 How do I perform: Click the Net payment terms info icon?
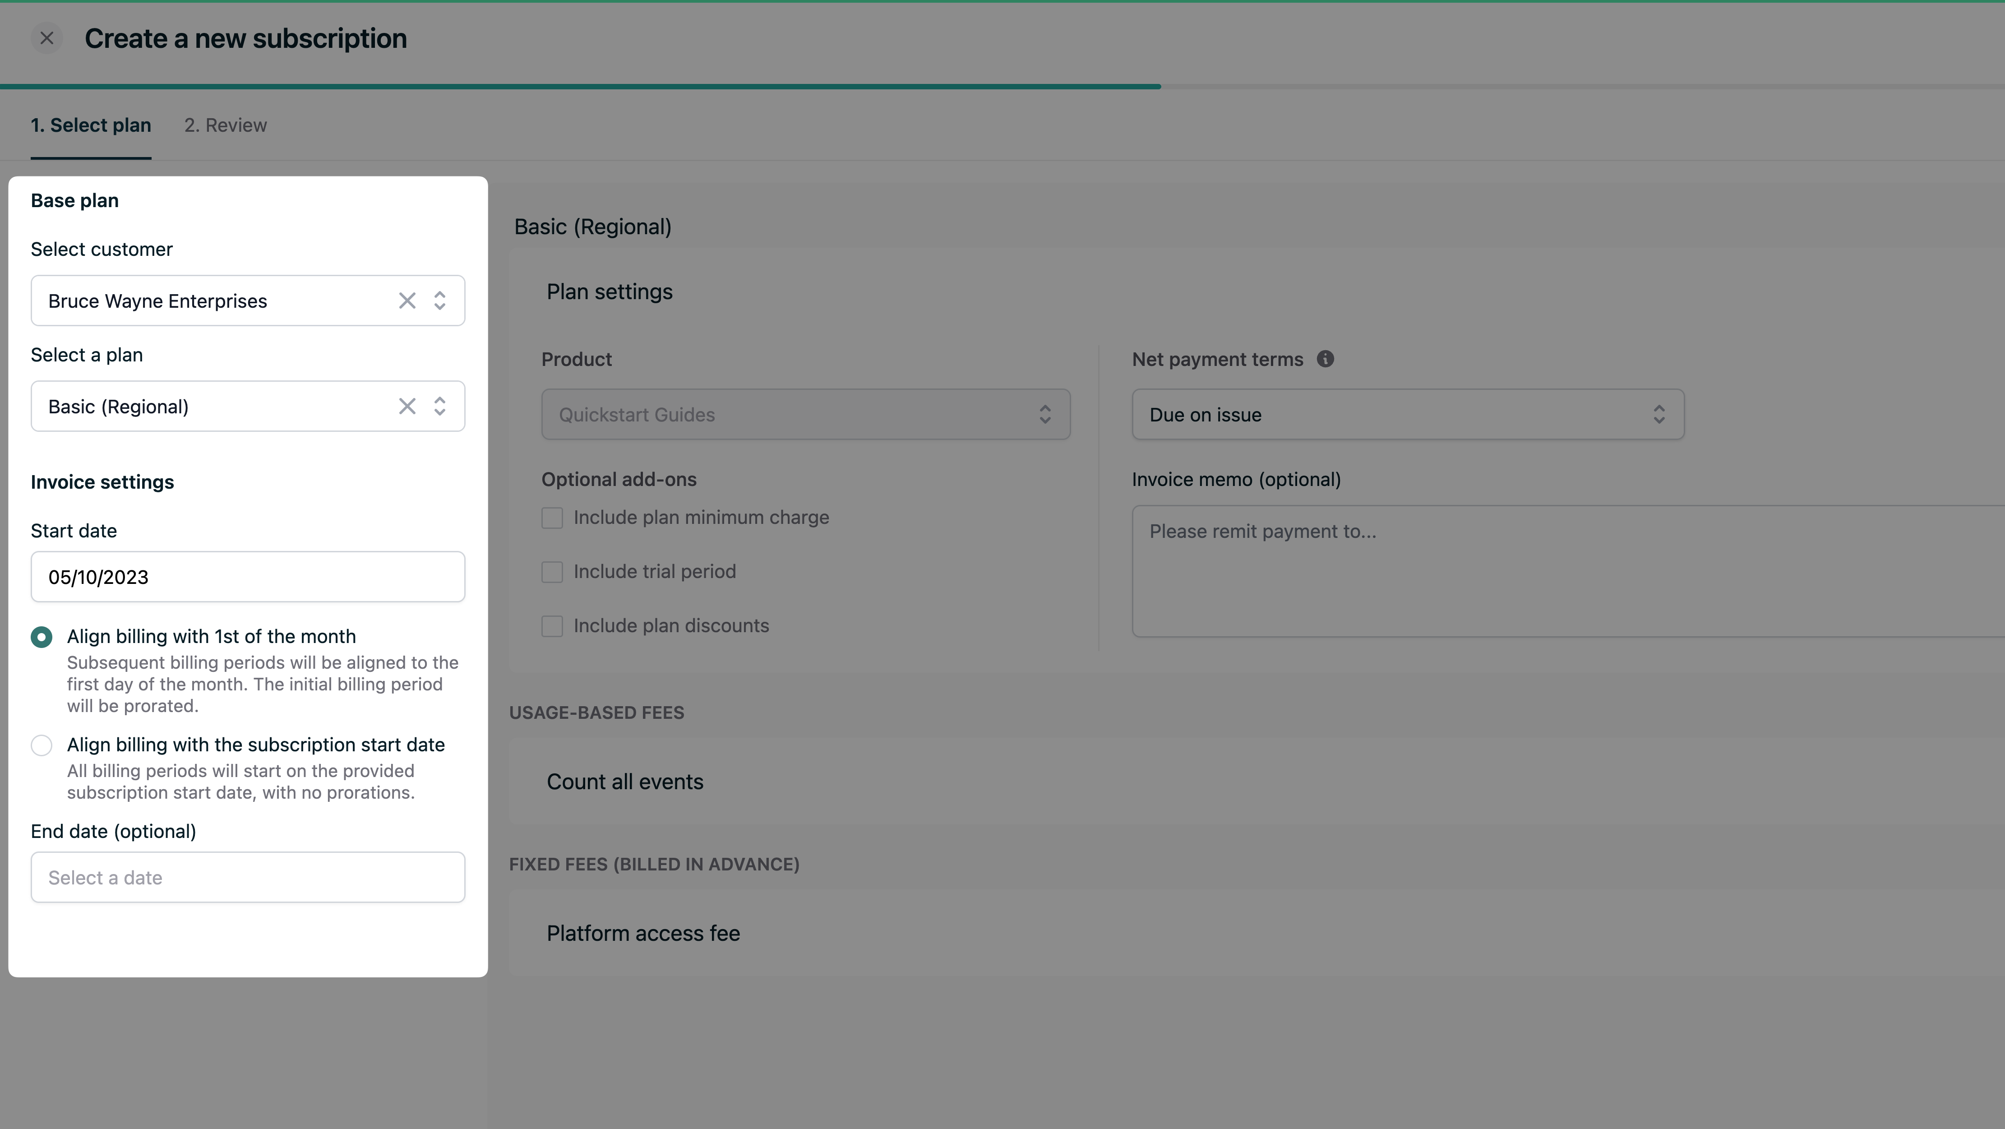1325,359
